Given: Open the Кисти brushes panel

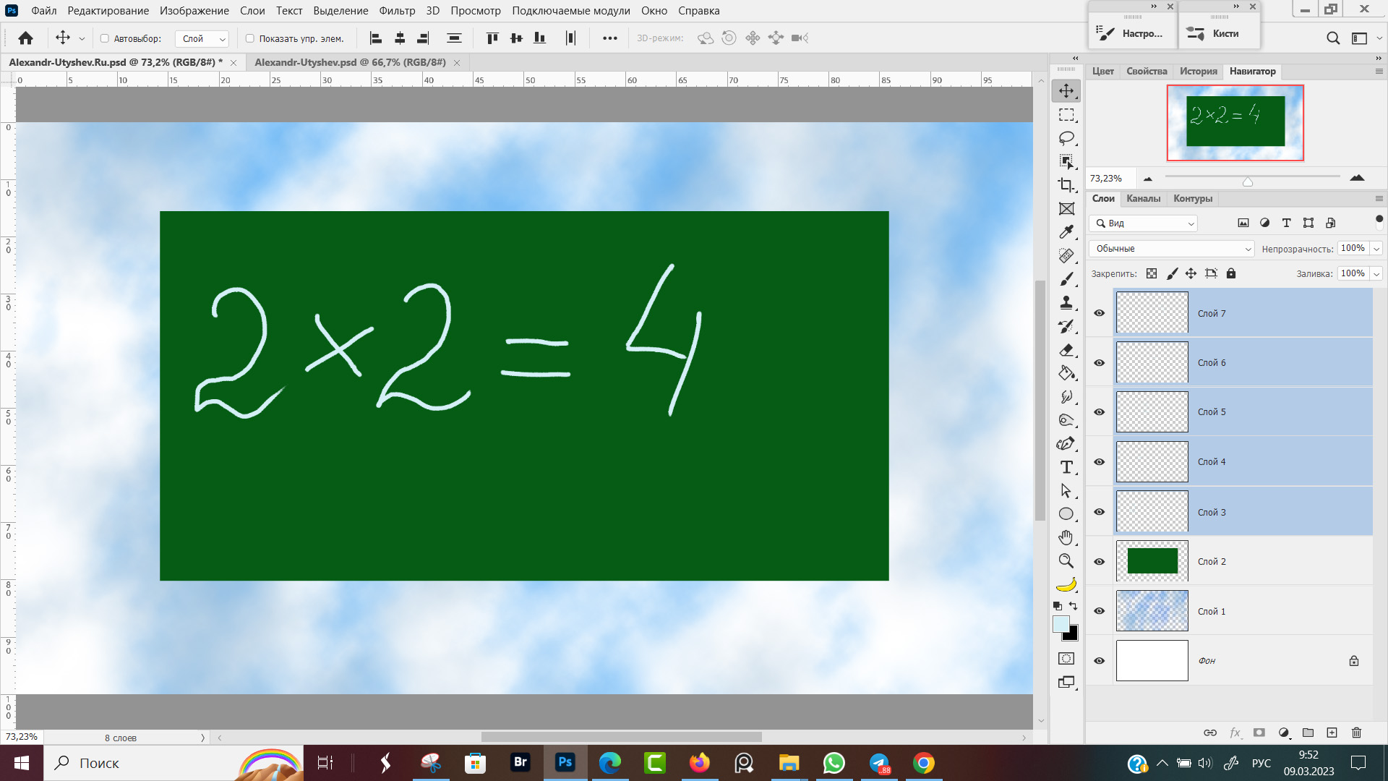Looking at the screenshot, I should click(1218, 33).
